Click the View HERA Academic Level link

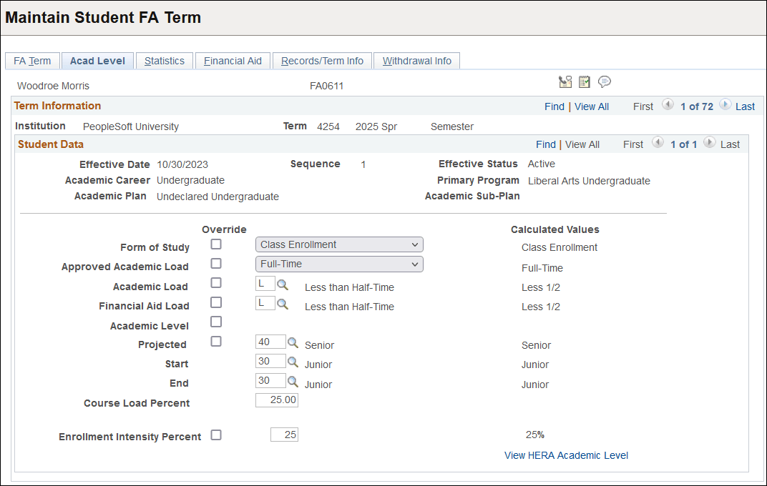[566, 455]
